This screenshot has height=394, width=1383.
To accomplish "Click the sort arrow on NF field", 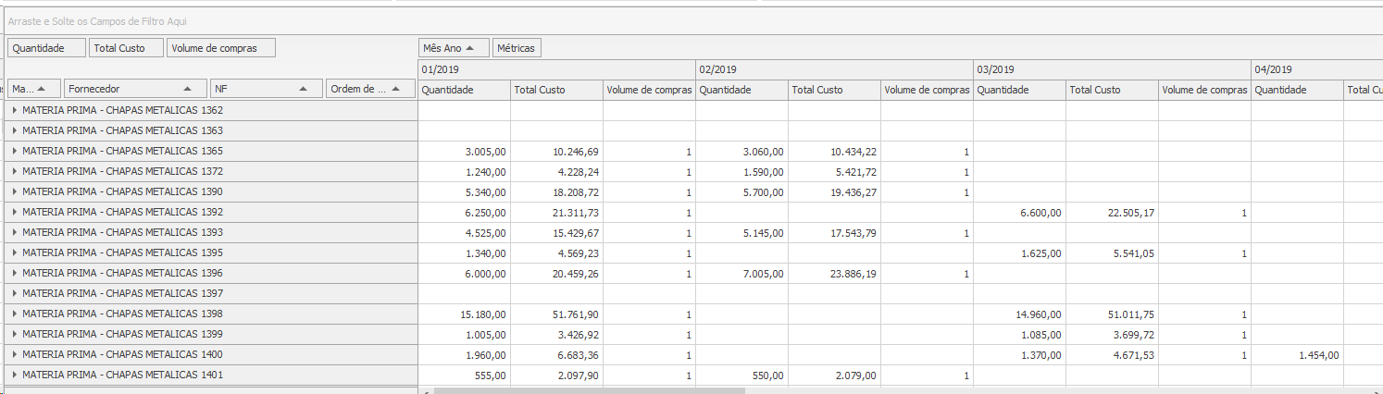I will point(304,89).
